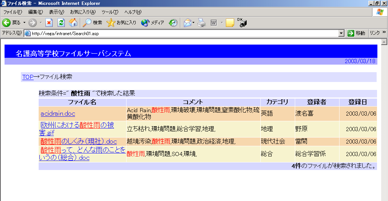Open the 表示(V) menu
The height and width of the screenshot is (201, 388).
[x=56, y=12]
